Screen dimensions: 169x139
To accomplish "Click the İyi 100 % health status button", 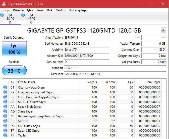I will (x=14, y=49).
